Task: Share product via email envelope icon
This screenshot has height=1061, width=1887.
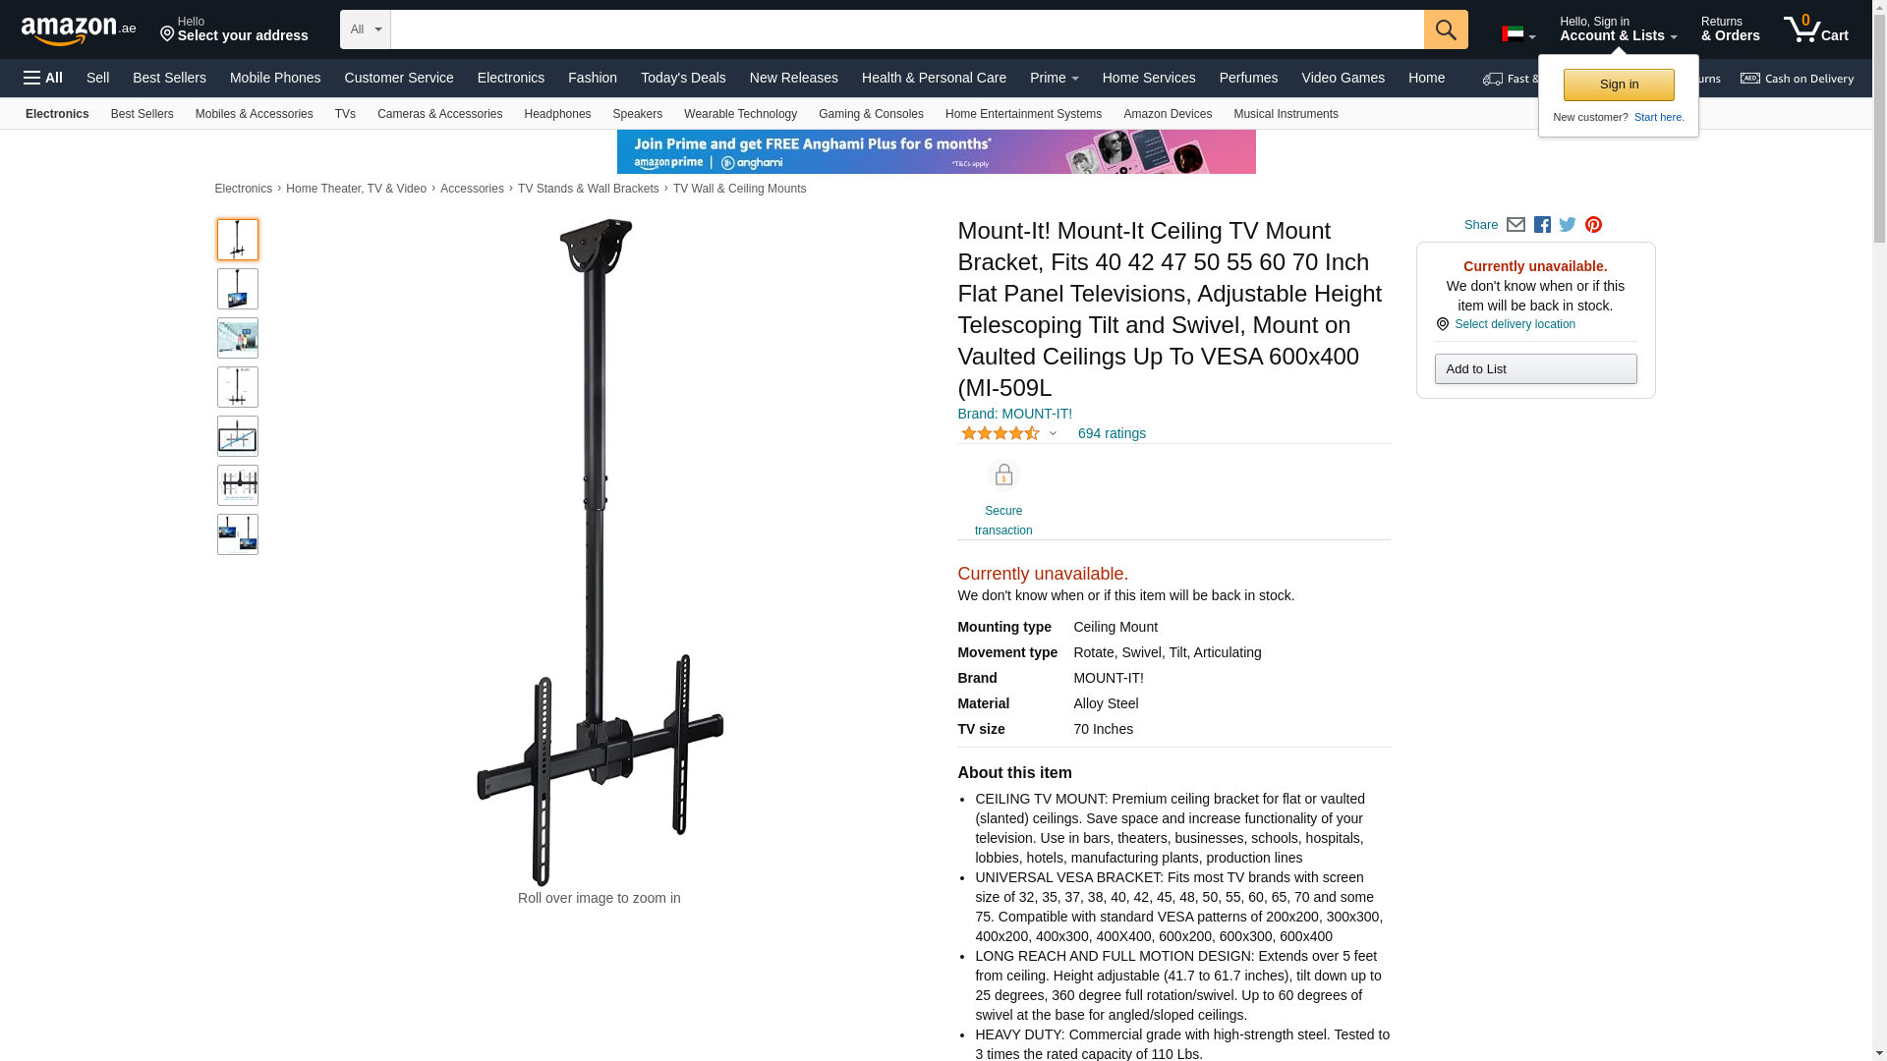Action: coord(1515,225)
